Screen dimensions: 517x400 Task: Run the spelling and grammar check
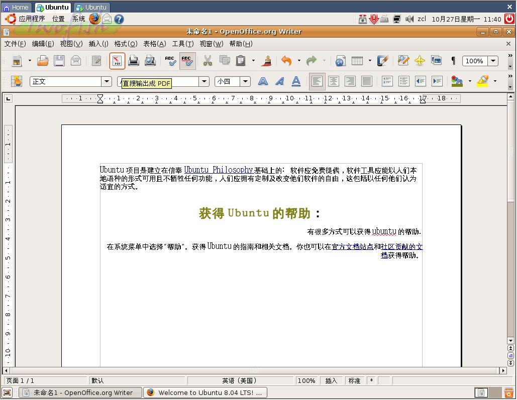click(x=170, y=61)
